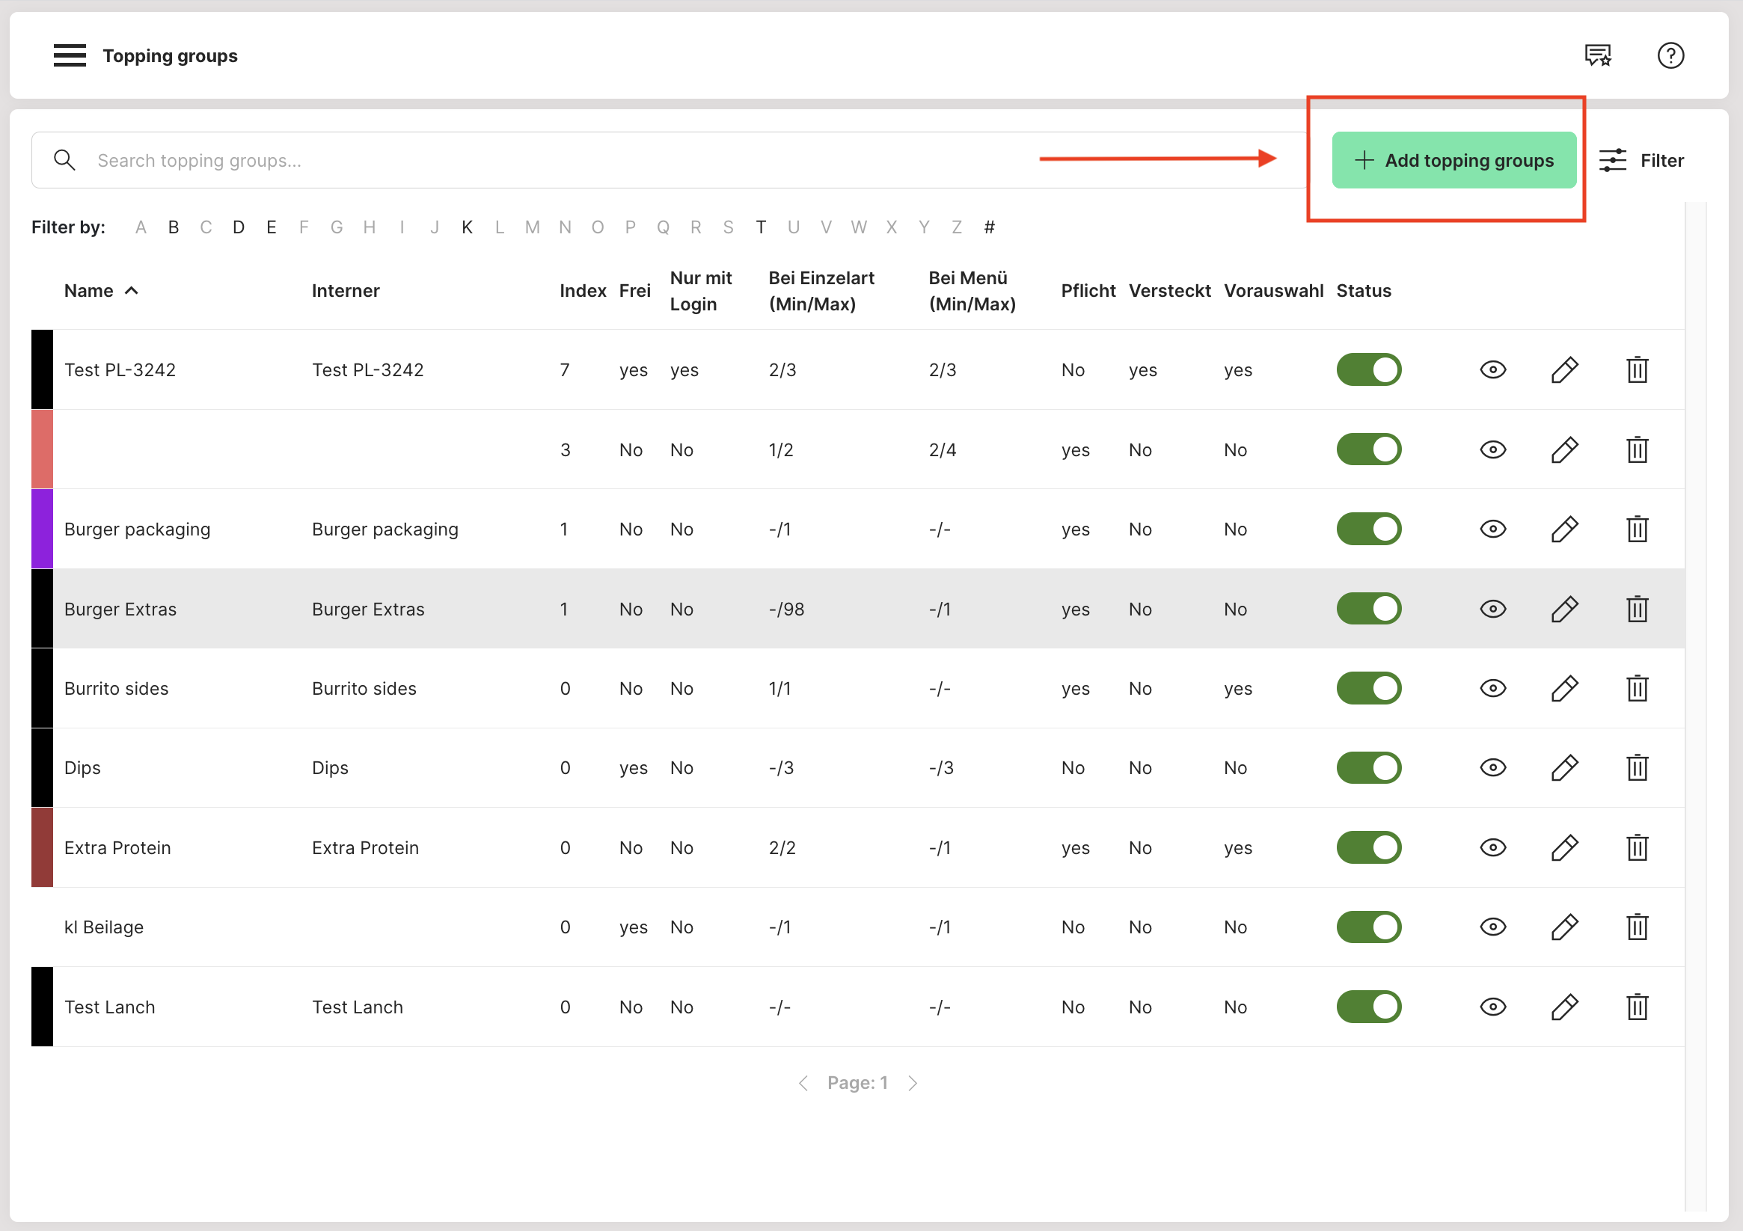Click trash icon for Test Lanch
The image size is (1743, 1231).
tap(1637, 1007)
